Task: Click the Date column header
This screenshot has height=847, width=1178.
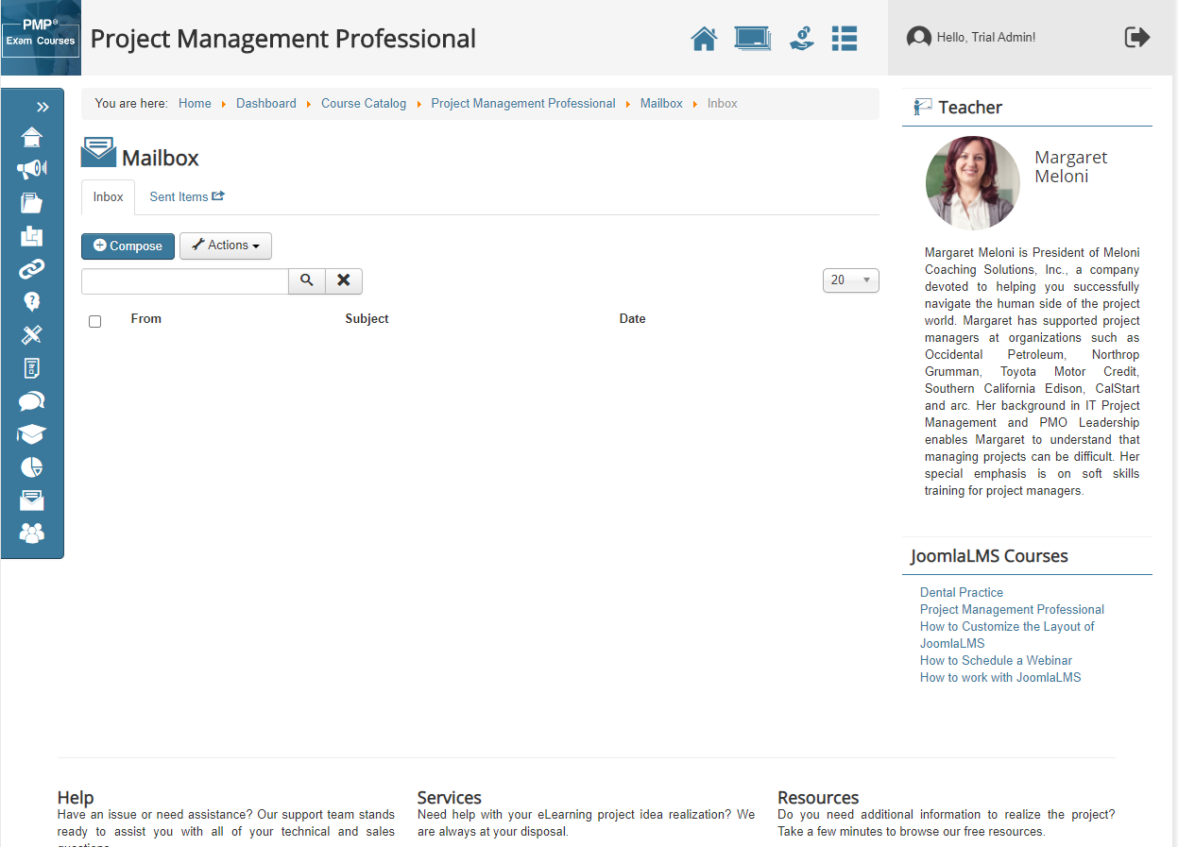Action: tap(633, 319)
